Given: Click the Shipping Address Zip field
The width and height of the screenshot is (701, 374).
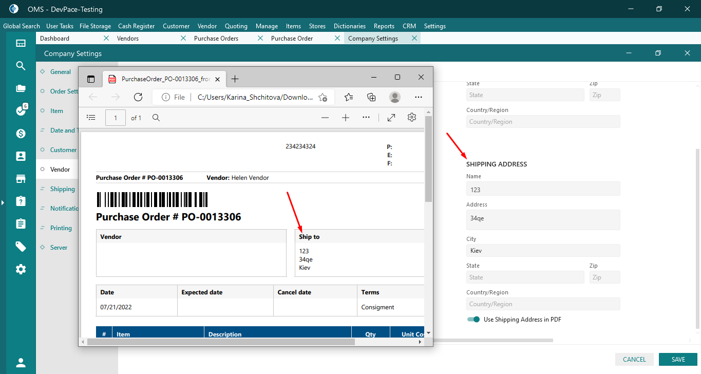Looking at the screenshot, I should click(x=604, y=277).
